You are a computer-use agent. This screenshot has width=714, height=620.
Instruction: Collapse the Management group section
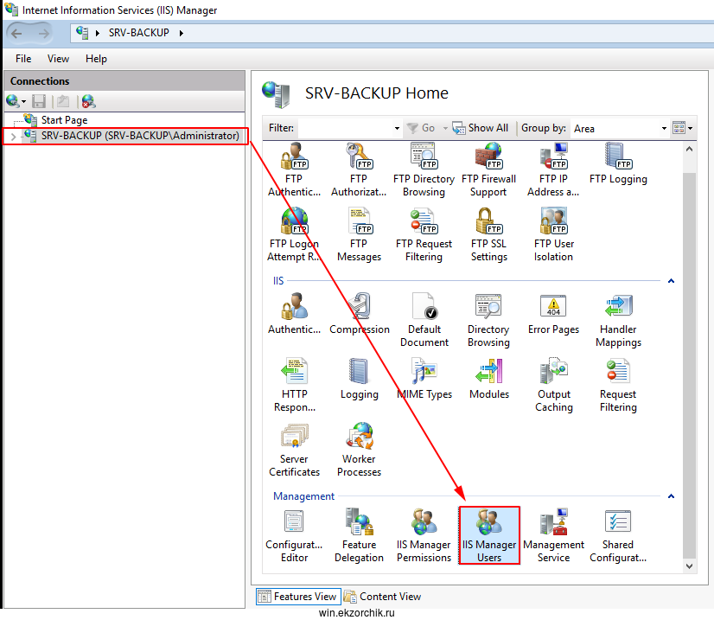[x=671, y=496]
